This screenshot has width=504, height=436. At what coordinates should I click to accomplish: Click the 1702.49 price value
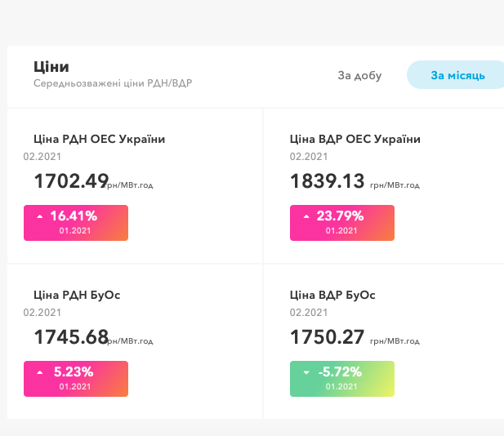(x=70, y=180)
